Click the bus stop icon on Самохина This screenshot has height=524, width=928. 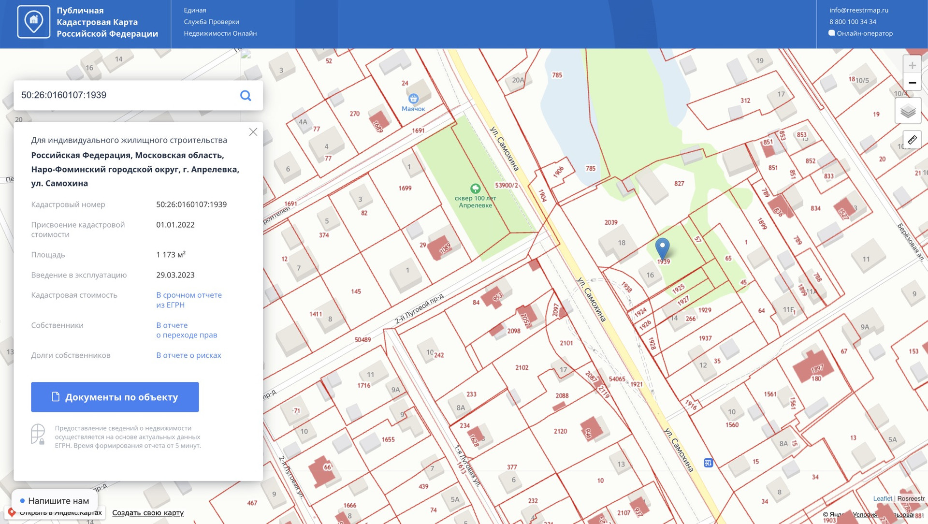[708, 463]
